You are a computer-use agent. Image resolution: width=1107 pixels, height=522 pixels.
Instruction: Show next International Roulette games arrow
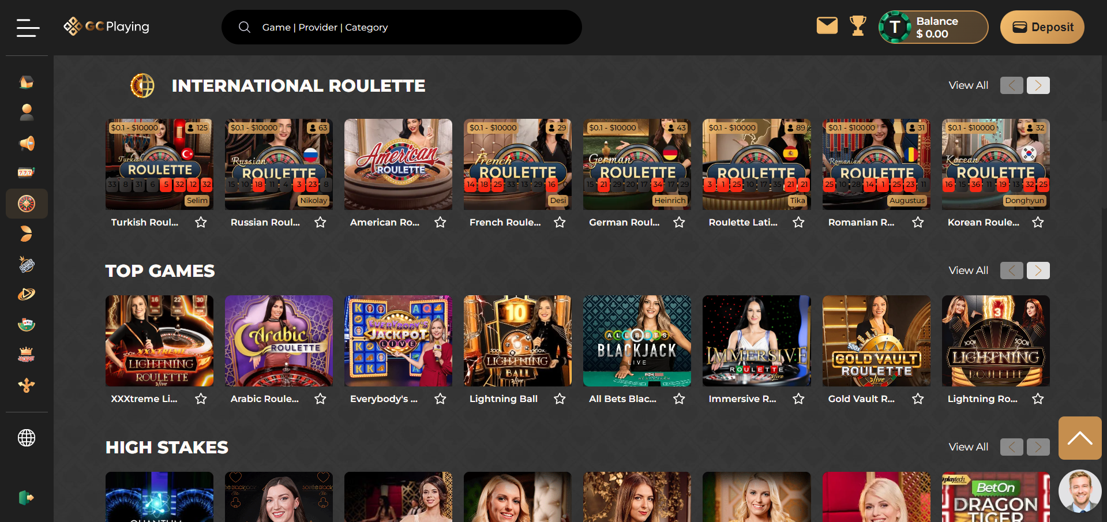(x=1038, y=85)
